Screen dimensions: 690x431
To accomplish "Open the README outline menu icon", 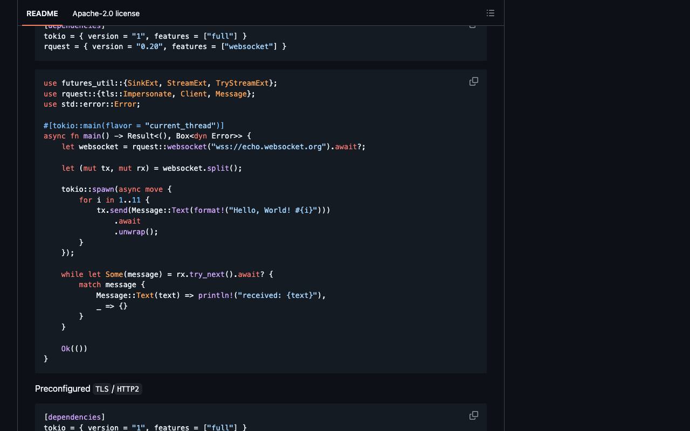I will 491,13.
